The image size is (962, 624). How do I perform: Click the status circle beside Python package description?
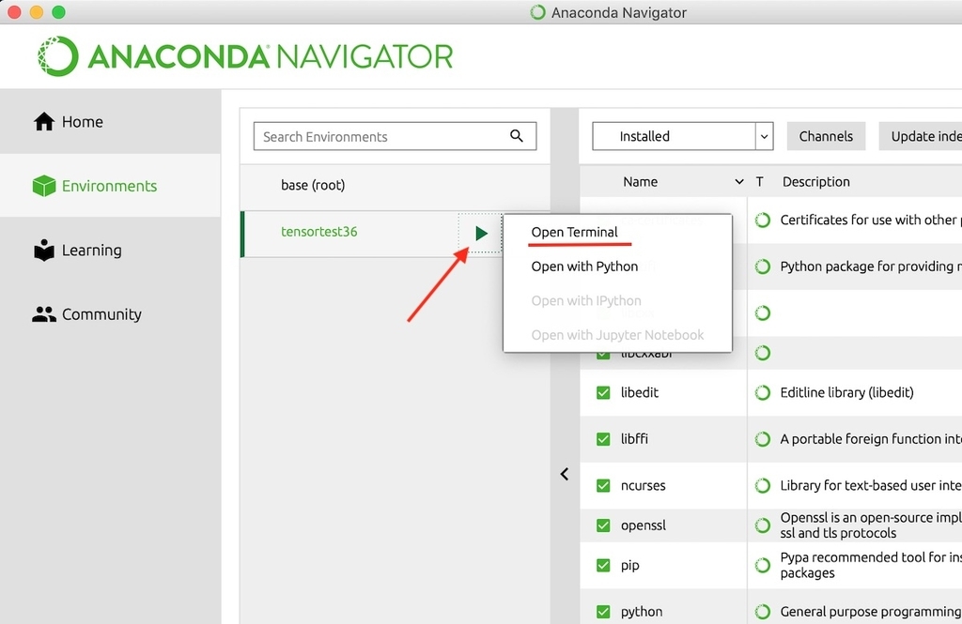click(x=763, y=266)
